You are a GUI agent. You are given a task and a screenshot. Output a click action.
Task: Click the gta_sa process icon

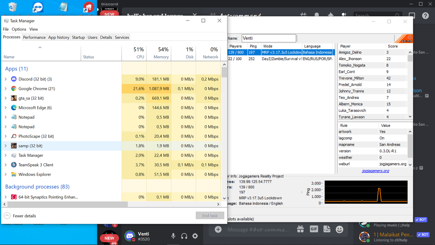click(14, 98)
